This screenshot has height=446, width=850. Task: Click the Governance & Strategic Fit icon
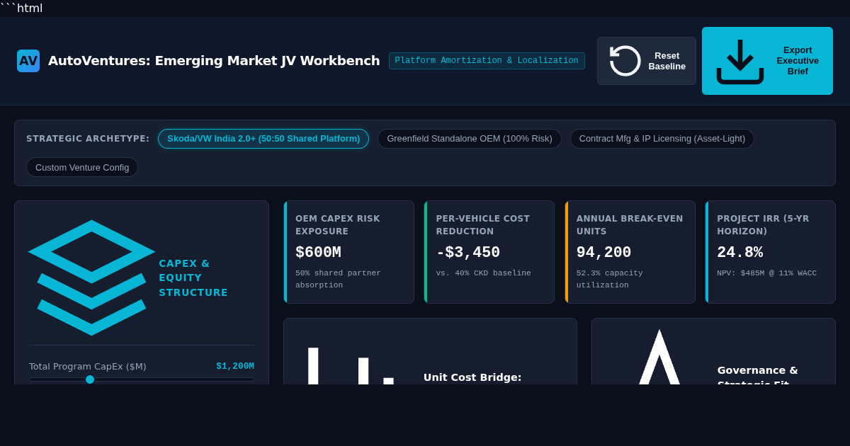tap(659, 358)
